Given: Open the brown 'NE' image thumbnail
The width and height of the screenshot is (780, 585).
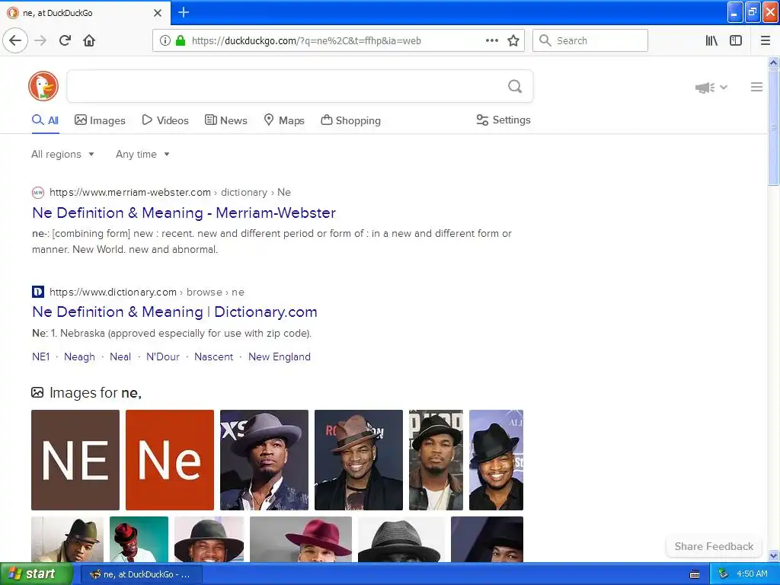Looking at the screenshot, I should pos(75,459).
